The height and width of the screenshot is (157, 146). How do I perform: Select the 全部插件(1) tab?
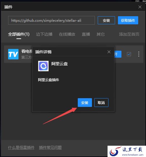[x=19, y=34]
